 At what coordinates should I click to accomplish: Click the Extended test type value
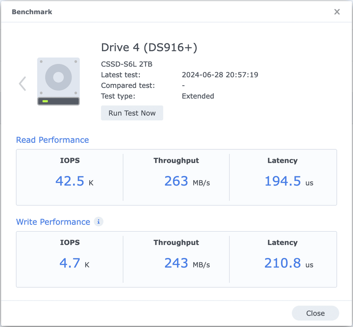[198, 96]
